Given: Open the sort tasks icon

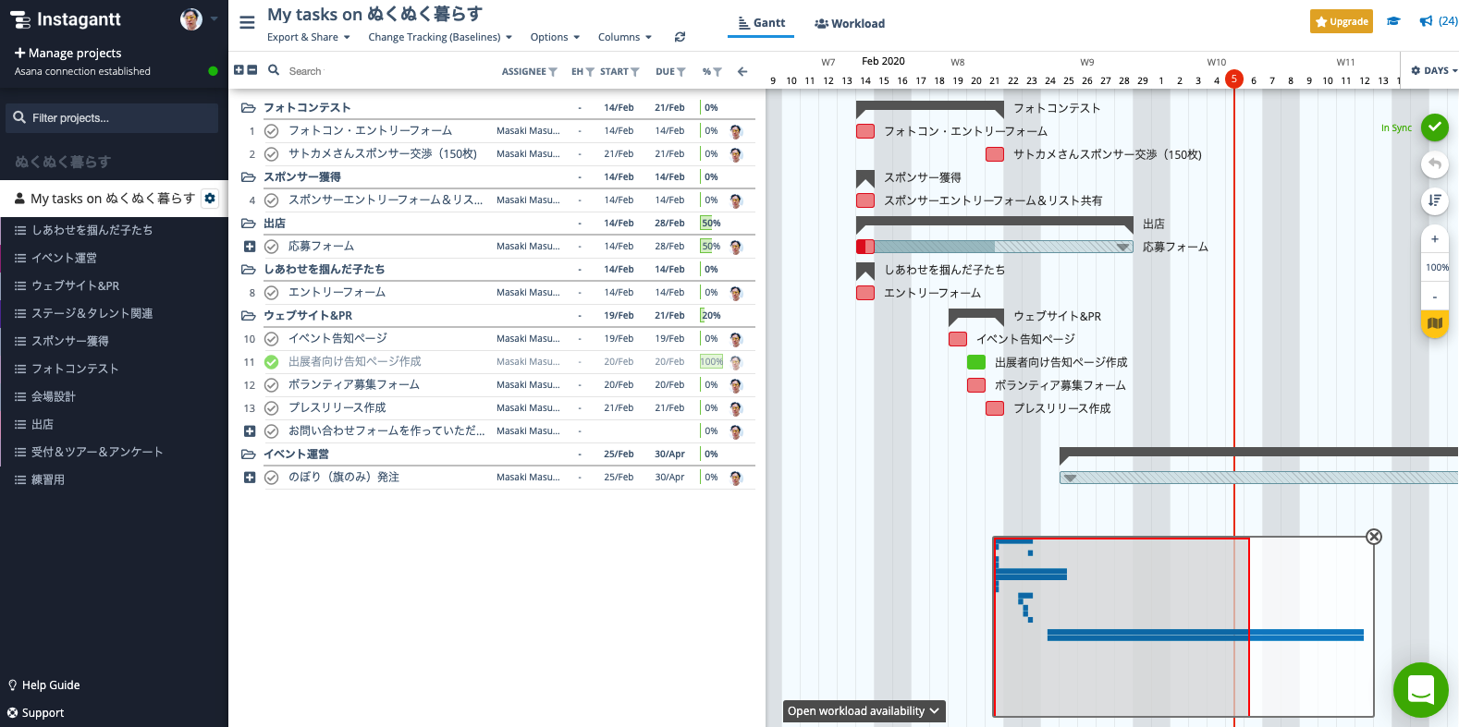Looking at the screenshot, I should pyautogui.click(x=1434, y=200).
